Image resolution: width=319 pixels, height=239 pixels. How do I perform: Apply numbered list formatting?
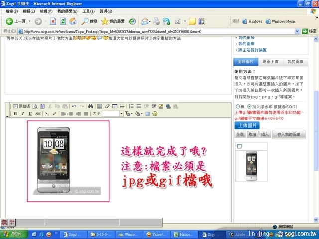pos(131,106)
